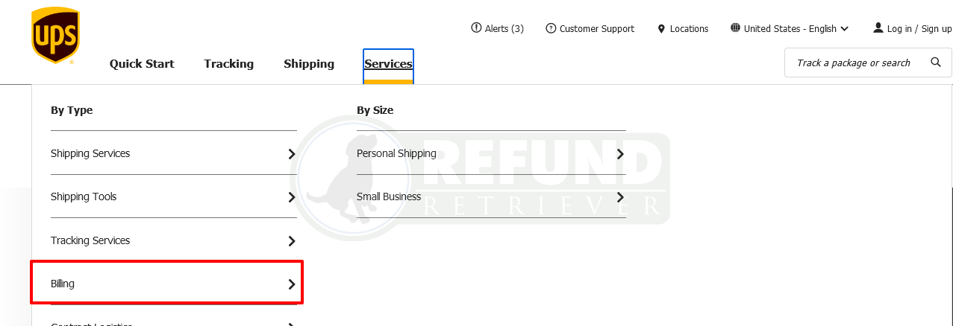
Task: Expand the Shipping Tools chevron
Action: click(292, 197)
